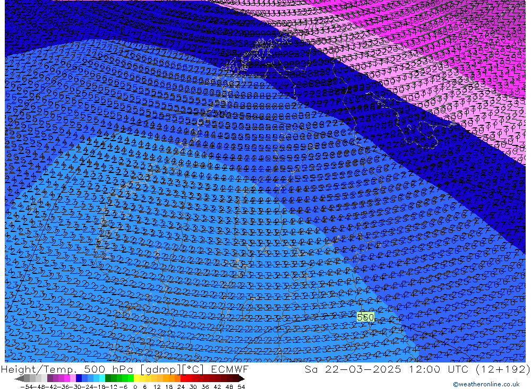Click the legend scale label 54
The height and width of the screenshot is (389, 531).
tap(241, 387)
